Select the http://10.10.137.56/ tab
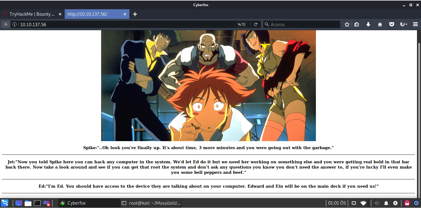The height and width of the screenshot is (208, 421). click(97, 14)
